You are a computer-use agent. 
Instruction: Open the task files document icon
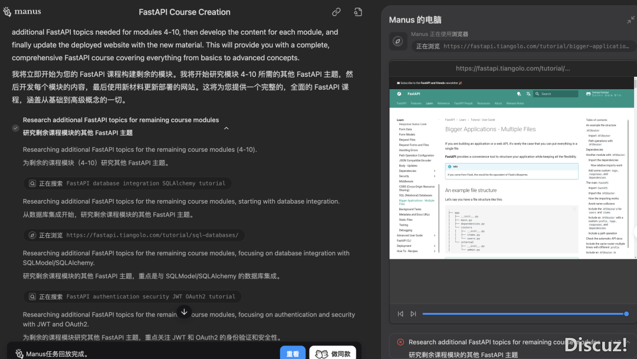(358, 12)
